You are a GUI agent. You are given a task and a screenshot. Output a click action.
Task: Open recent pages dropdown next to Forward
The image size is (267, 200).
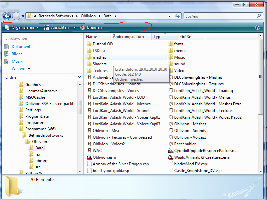(23, 16)
